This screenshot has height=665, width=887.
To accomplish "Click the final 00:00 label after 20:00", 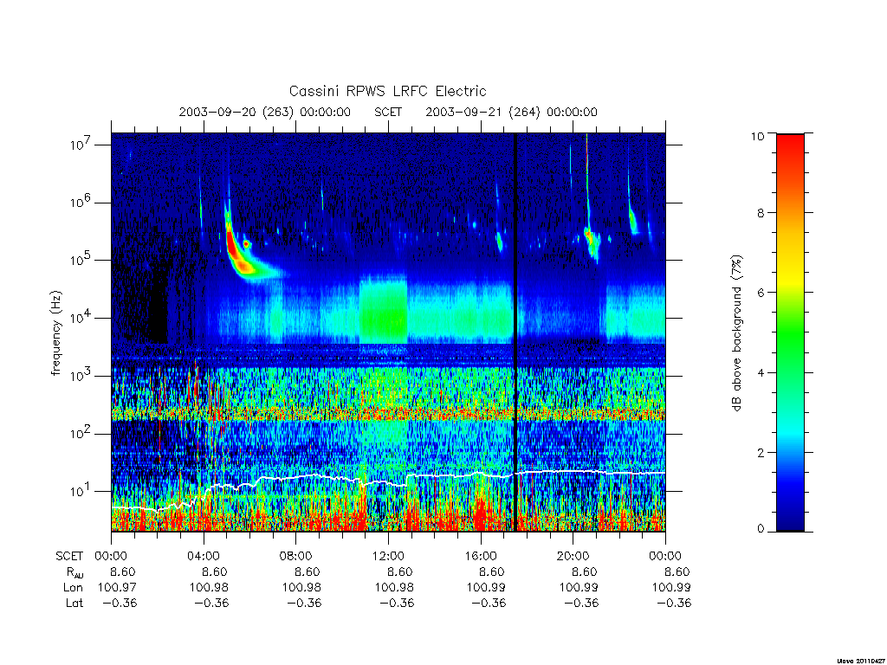I will pos(665,556).
